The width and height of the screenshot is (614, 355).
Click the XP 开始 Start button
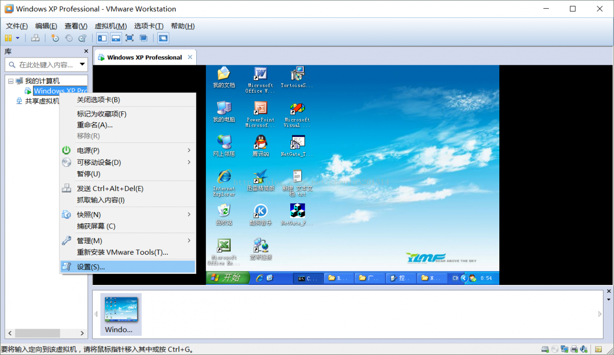point(228,278)
